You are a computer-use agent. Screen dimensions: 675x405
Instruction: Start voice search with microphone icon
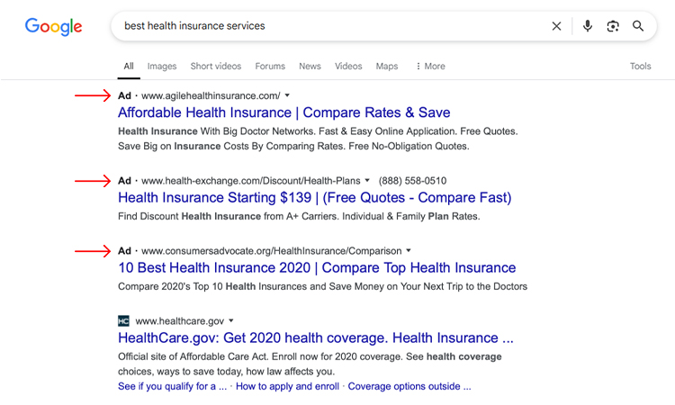point(587,26)
